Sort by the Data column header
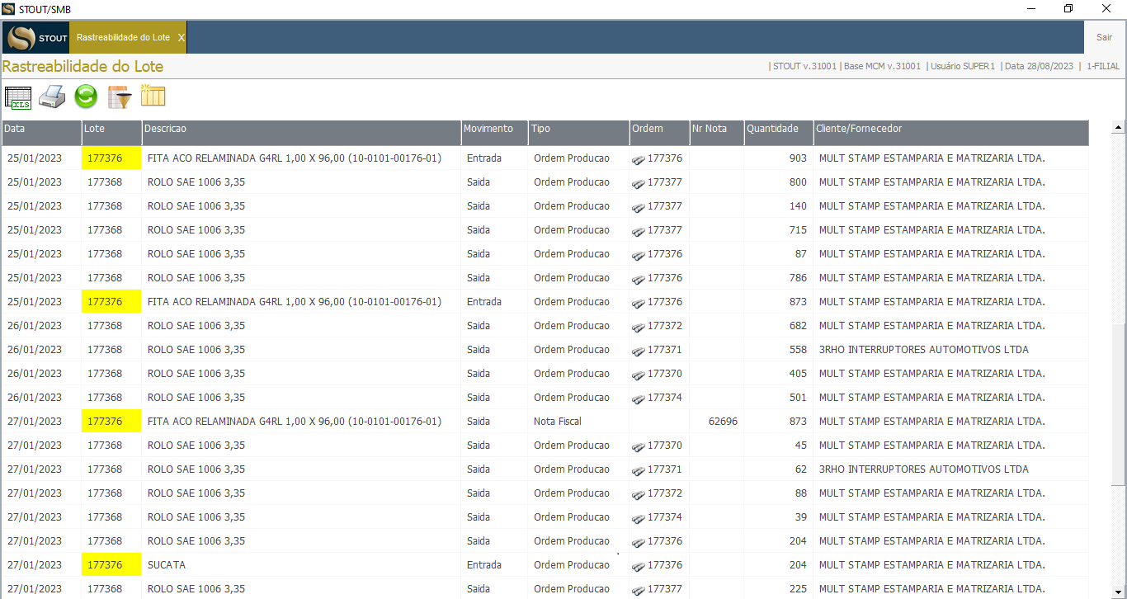 41,129
